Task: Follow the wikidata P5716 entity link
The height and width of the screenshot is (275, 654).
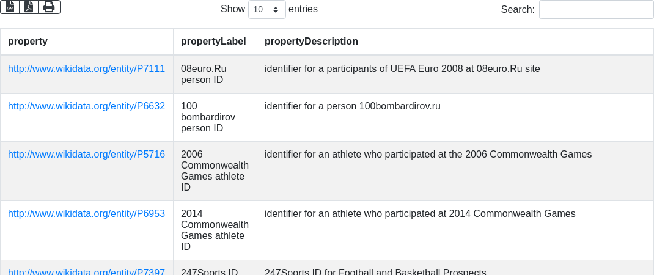Action: 86,155
